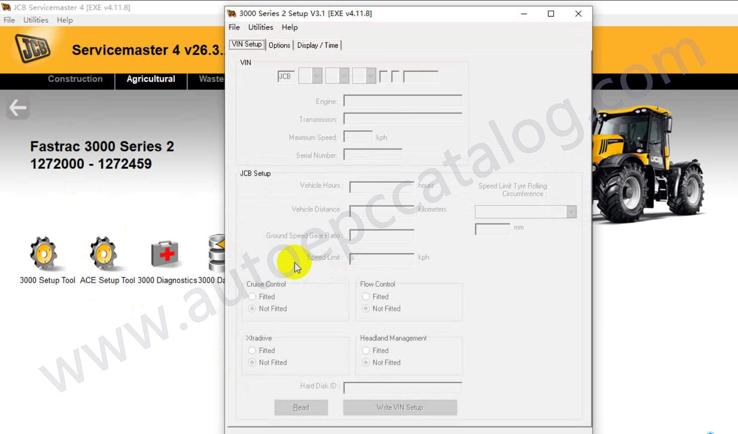Open the Display / Time tab
Viewport: 738px width, 434px height.
click(317, 45)
